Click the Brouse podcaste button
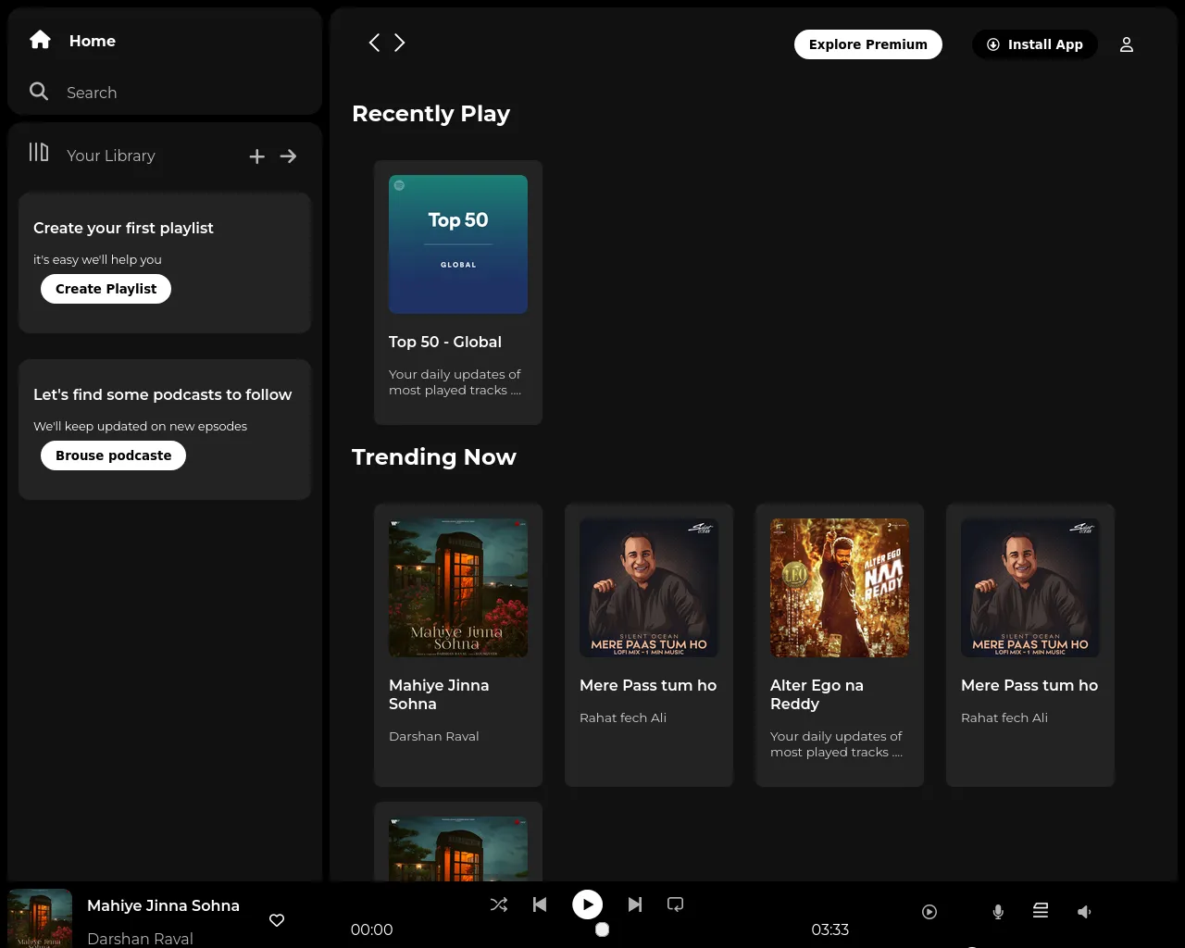This screenshot has height=948, width=1185. (x=113, y=455)
